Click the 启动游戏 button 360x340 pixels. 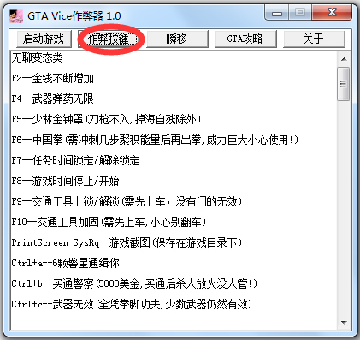click(44, 39)
